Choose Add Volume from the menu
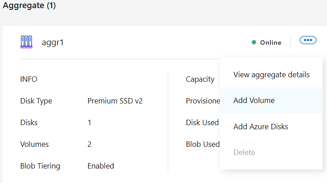Image resolution: width=327 pixels, height=183 pixels. click(x=254, y=100)
